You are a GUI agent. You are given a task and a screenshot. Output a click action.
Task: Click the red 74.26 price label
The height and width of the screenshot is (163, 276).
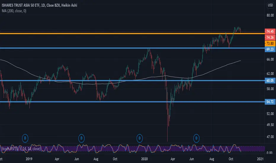270,37
